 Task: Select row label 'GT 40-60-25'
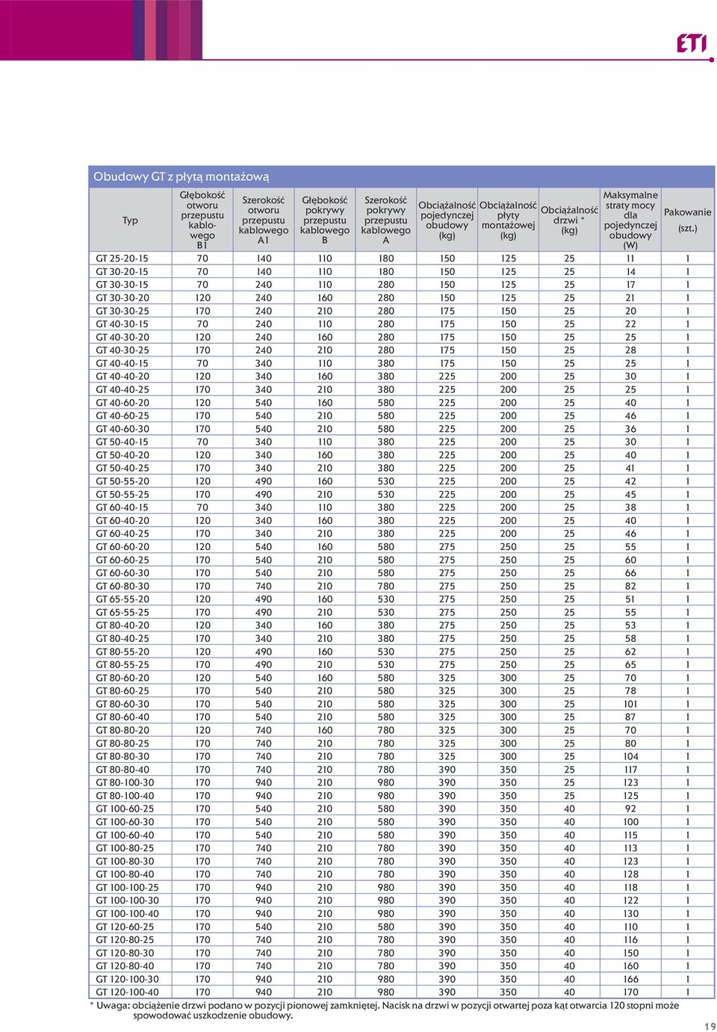[122, 415]
